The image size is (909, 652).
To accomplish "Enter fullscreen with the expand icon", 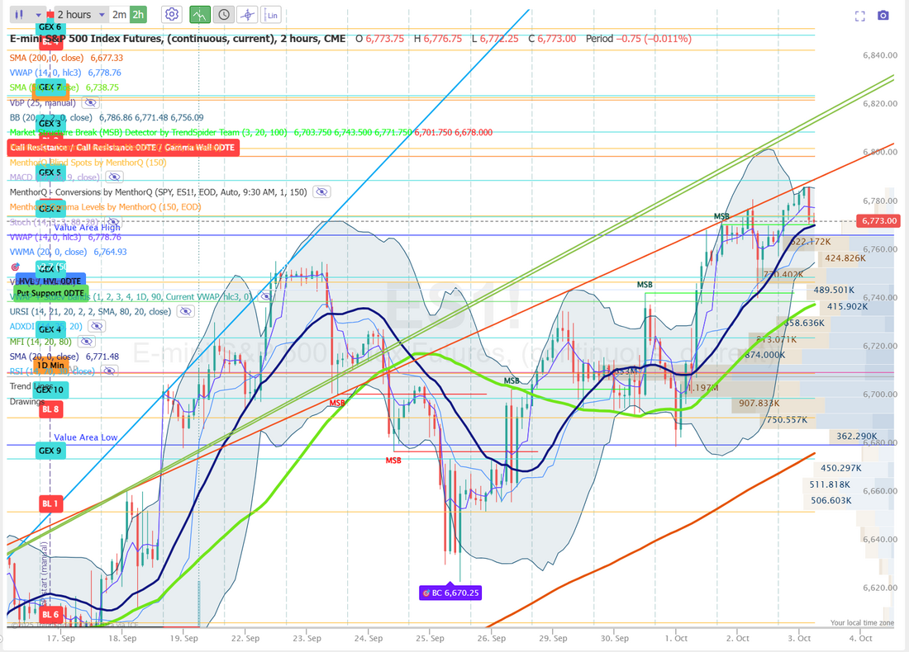I will click(859, 16).
